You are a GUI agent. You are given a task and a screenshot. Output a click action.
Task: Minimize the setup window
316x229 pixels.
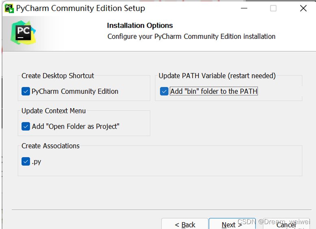pos(244,9)
